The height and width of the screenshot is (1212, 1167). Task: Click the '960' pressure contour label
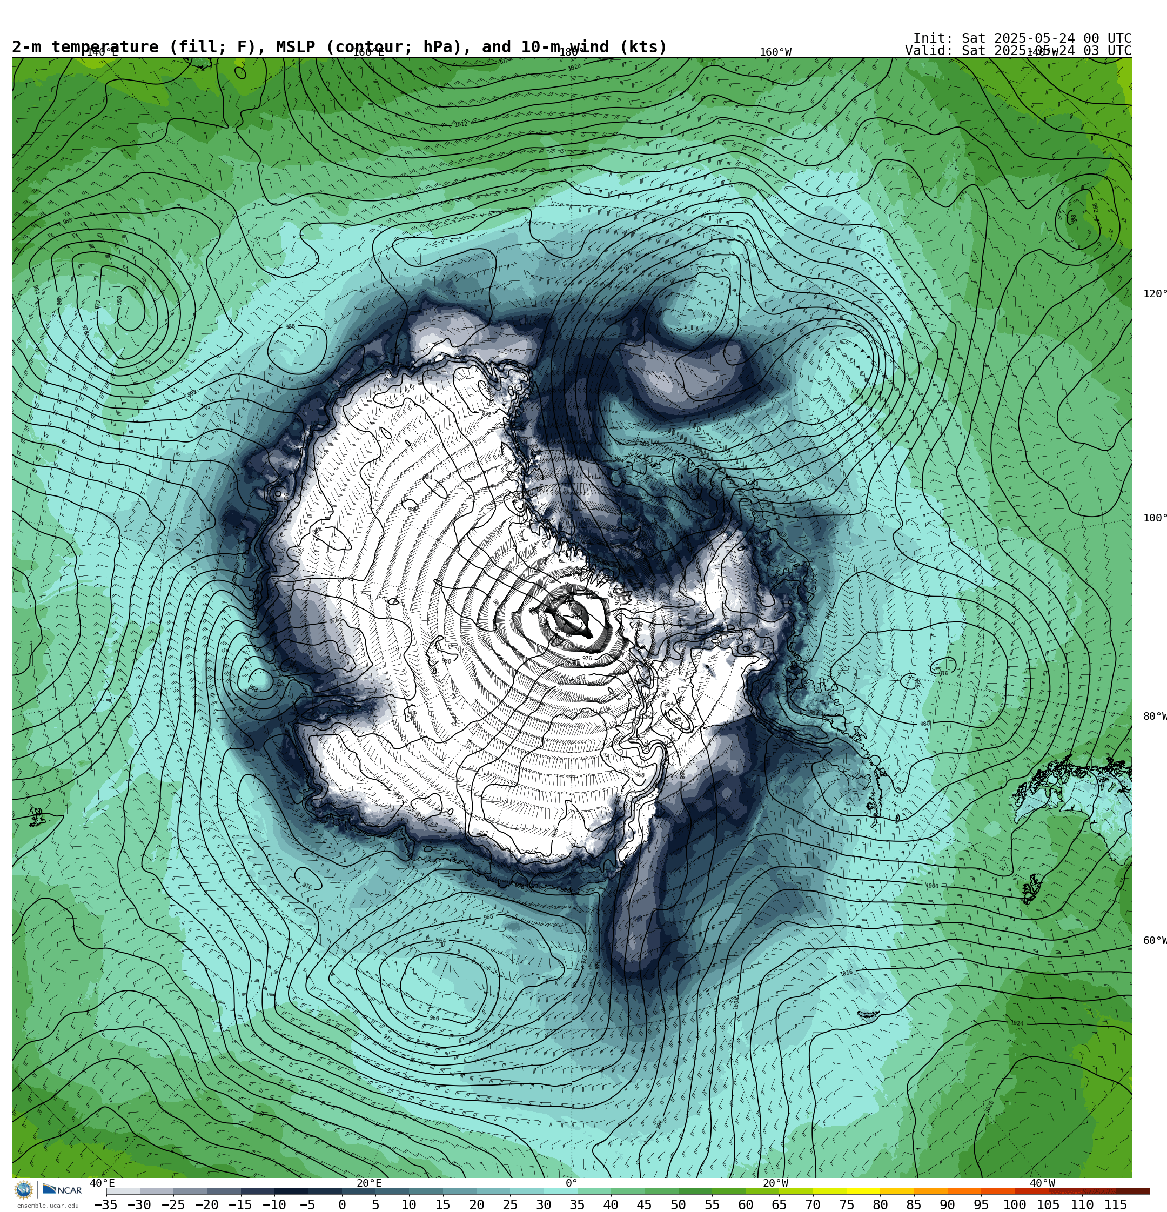434,1019
